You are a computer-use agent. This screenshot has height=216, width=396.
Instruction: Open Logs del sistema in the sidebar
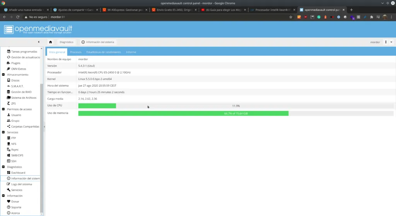[x=21, y=184]
